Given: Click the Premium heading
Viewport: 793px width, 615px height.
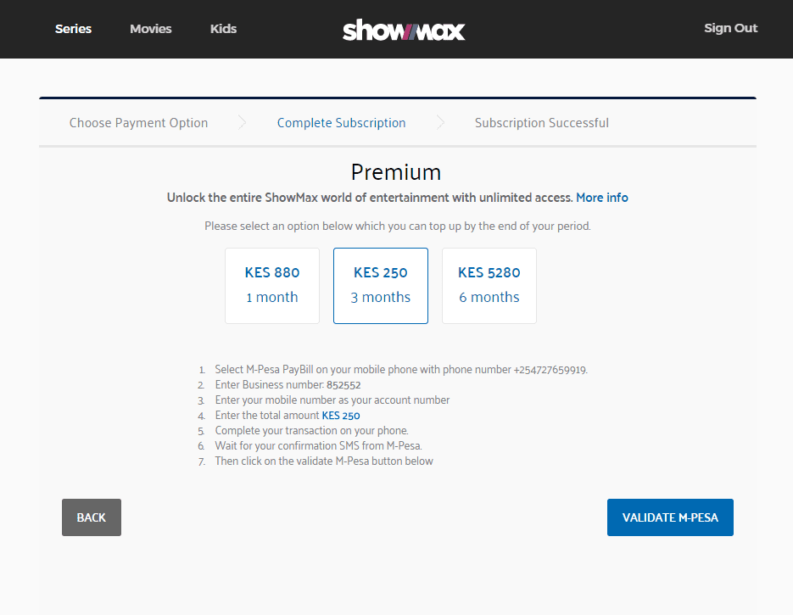Looking at the screenshot, I should 396,172.
